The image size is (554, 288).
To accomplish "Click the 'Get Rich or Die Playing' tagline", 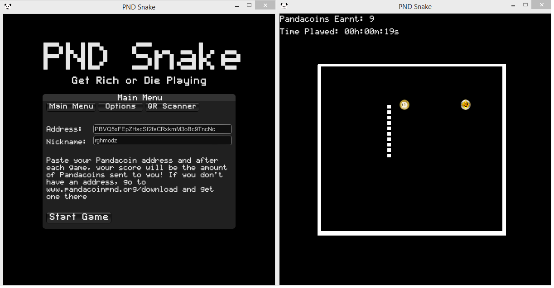I will pyautogui.click(x=139, y=81).
